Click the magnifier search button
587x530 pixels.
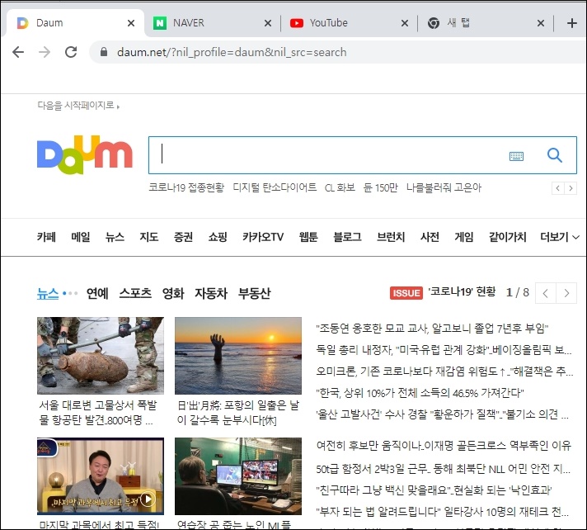coord(554,155)
